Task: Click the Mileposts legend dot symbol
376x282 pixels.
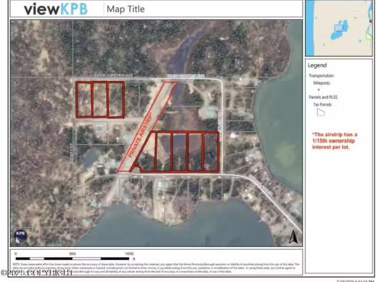Action: [x=319, y=90]
